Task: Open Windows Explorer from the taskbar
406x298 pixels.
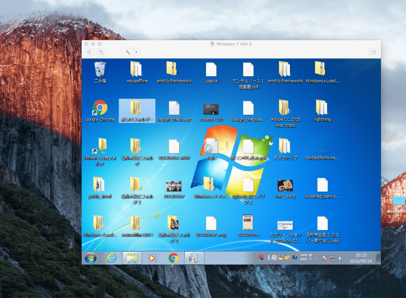Action: 132,258
